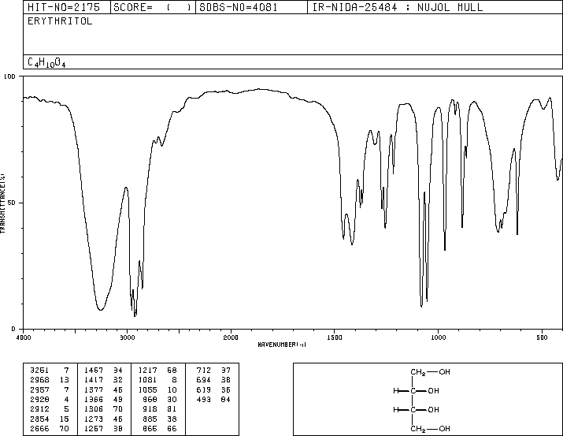The height and width of the screenshot is (436, 563).
Task: Click the C4H10O4 molecular formula
Action: 46,62
